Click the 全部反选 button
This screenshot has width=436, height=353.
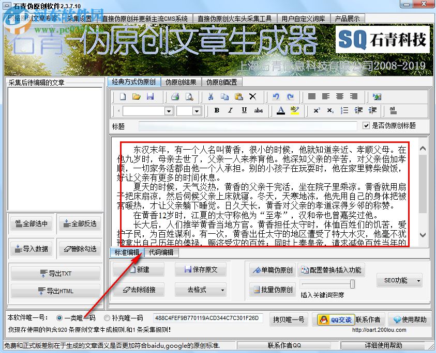(x=80, y=223)
